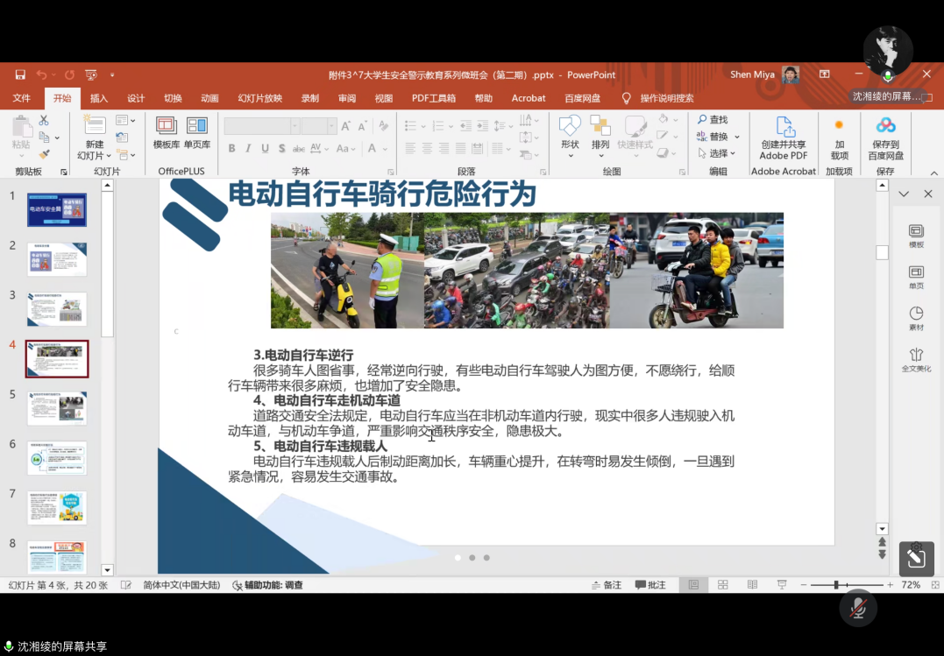Switch to slide sorter view in status bar

coord(723,585)
